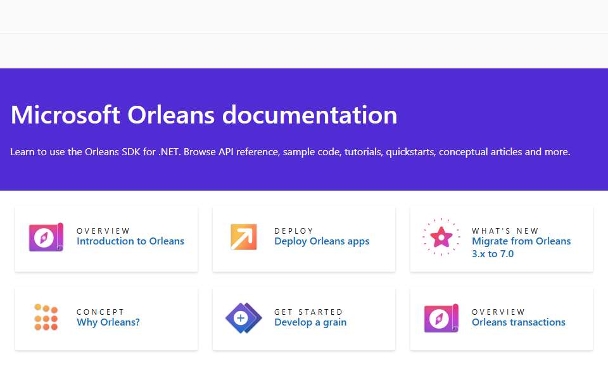
Task: Open the Deploy Orleans apps link
Action: pyautogui.click(x=322, y=241)
